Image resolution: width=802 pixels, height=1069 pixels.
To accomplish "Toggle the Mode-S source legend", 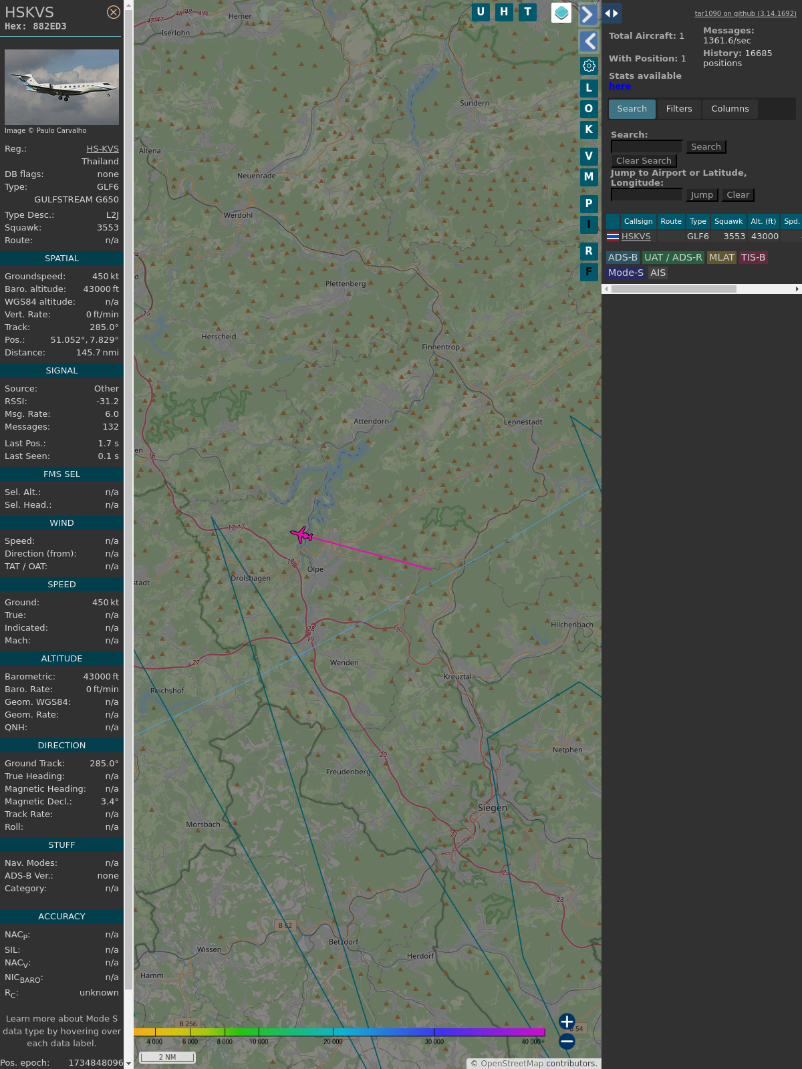I will (x=626, y=273).
